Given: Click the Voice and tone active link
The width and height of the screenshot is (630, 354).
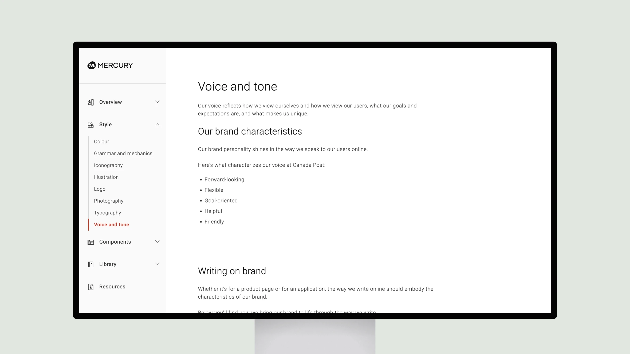Looking at the screenshot, I should (x=112, y=224).
